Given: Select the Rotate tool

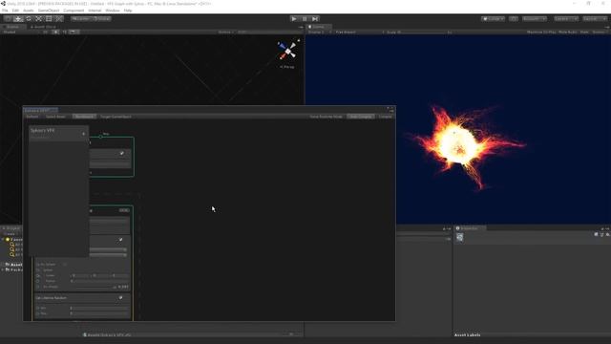Looking at the screenshot, I should [28, 19].
